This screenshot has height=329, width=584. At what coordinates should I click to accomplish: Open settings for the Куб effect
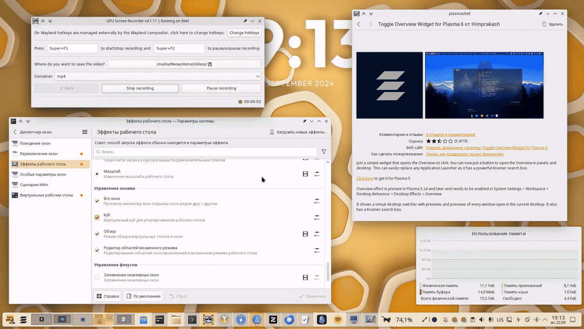pos(317,218)
